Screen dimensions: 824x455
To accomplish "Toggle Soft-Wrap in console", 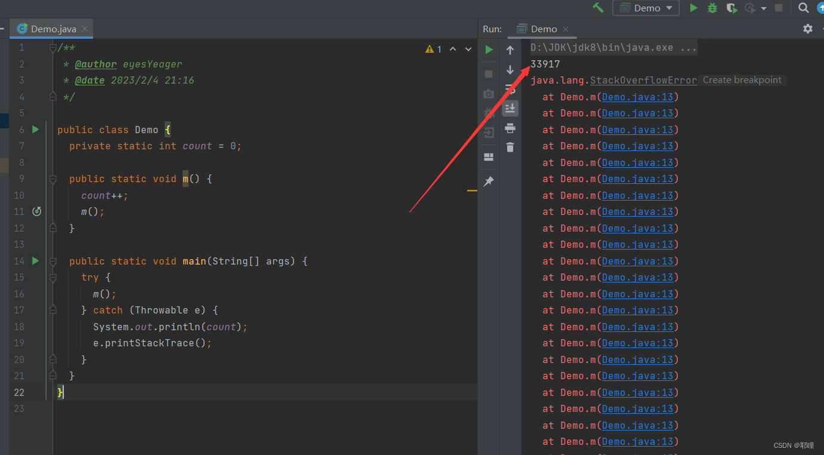I will click(x=510, y=89).
